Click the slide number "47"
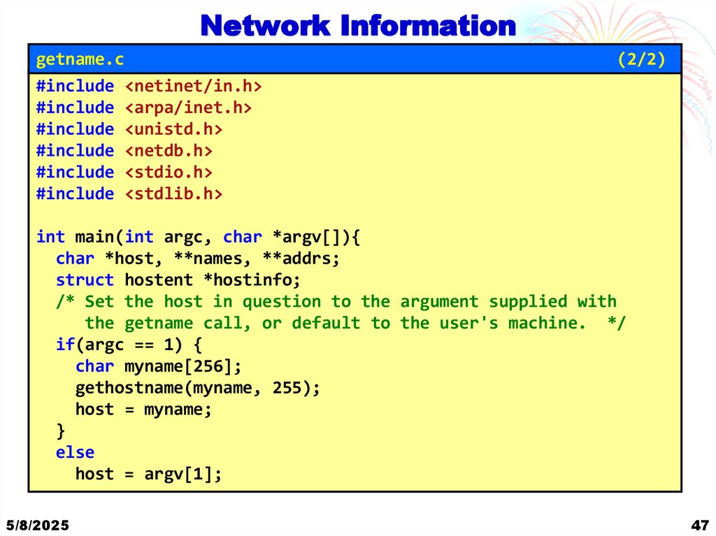Screen dimensions: 716x536 tap(700, 525)
